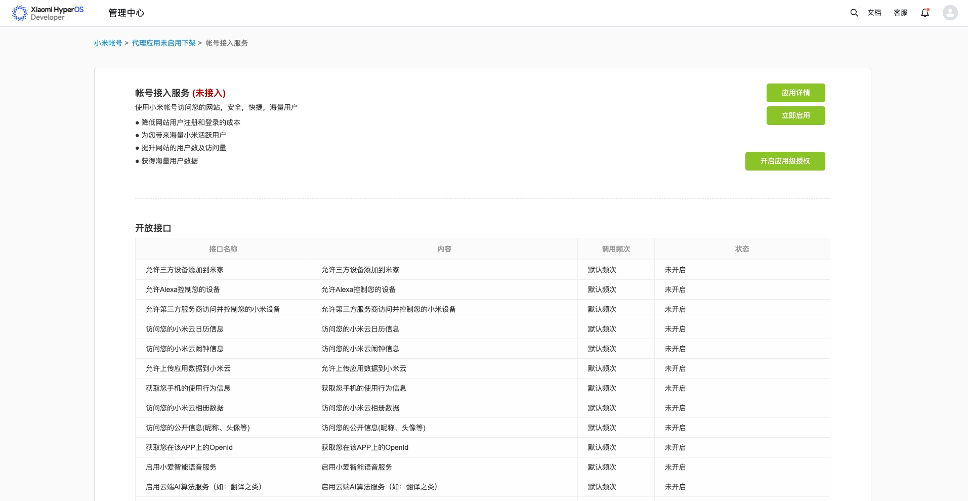Open the notifications bell icon
Viewport: 968px width, 501px height.
[924, 13]
